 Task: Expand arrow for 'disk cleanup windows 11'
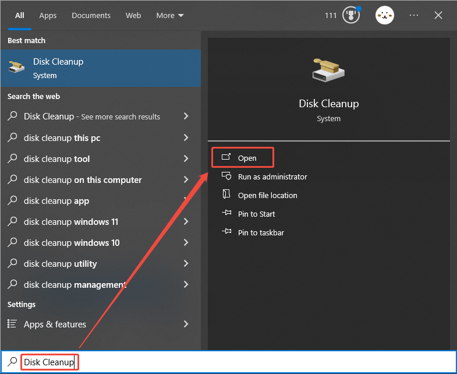coord(186,221)
